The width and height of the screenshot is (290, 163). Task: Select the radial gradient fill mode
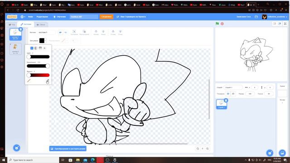click(x=44, y=48)
